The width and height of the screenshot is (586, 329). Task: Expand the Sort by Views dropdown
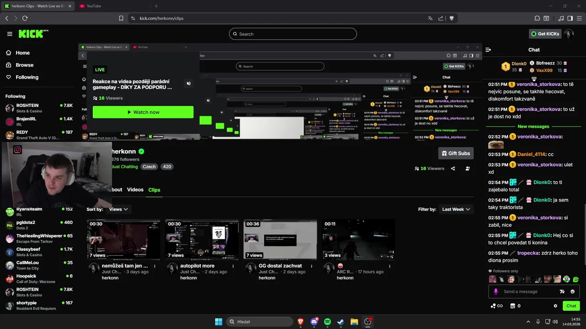coord(118,209)
